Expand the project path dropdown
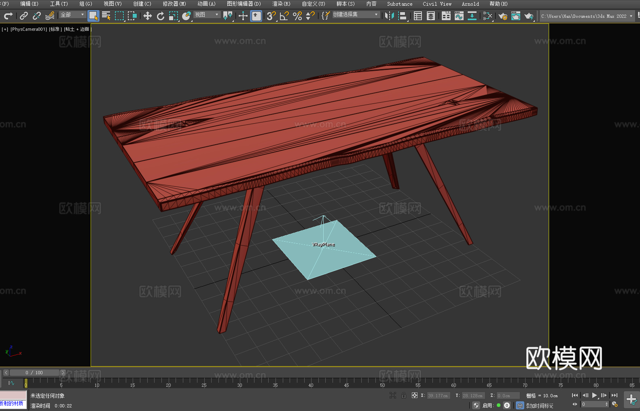640x411 pixels. point(631,16)
